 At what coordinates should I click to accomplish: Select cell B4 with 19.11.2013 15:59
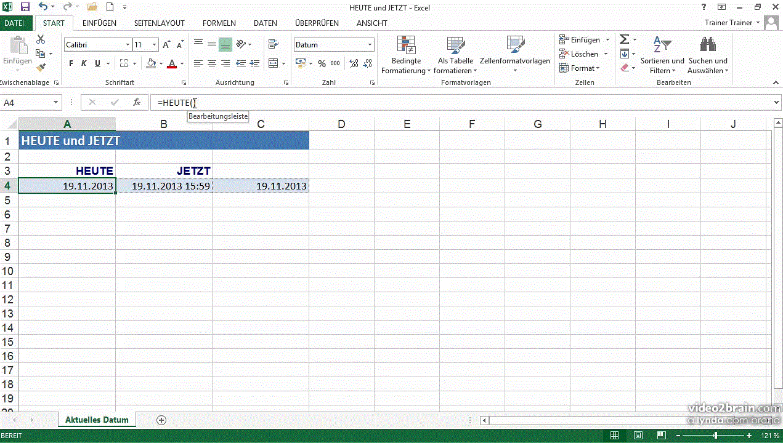pos(164,186)
